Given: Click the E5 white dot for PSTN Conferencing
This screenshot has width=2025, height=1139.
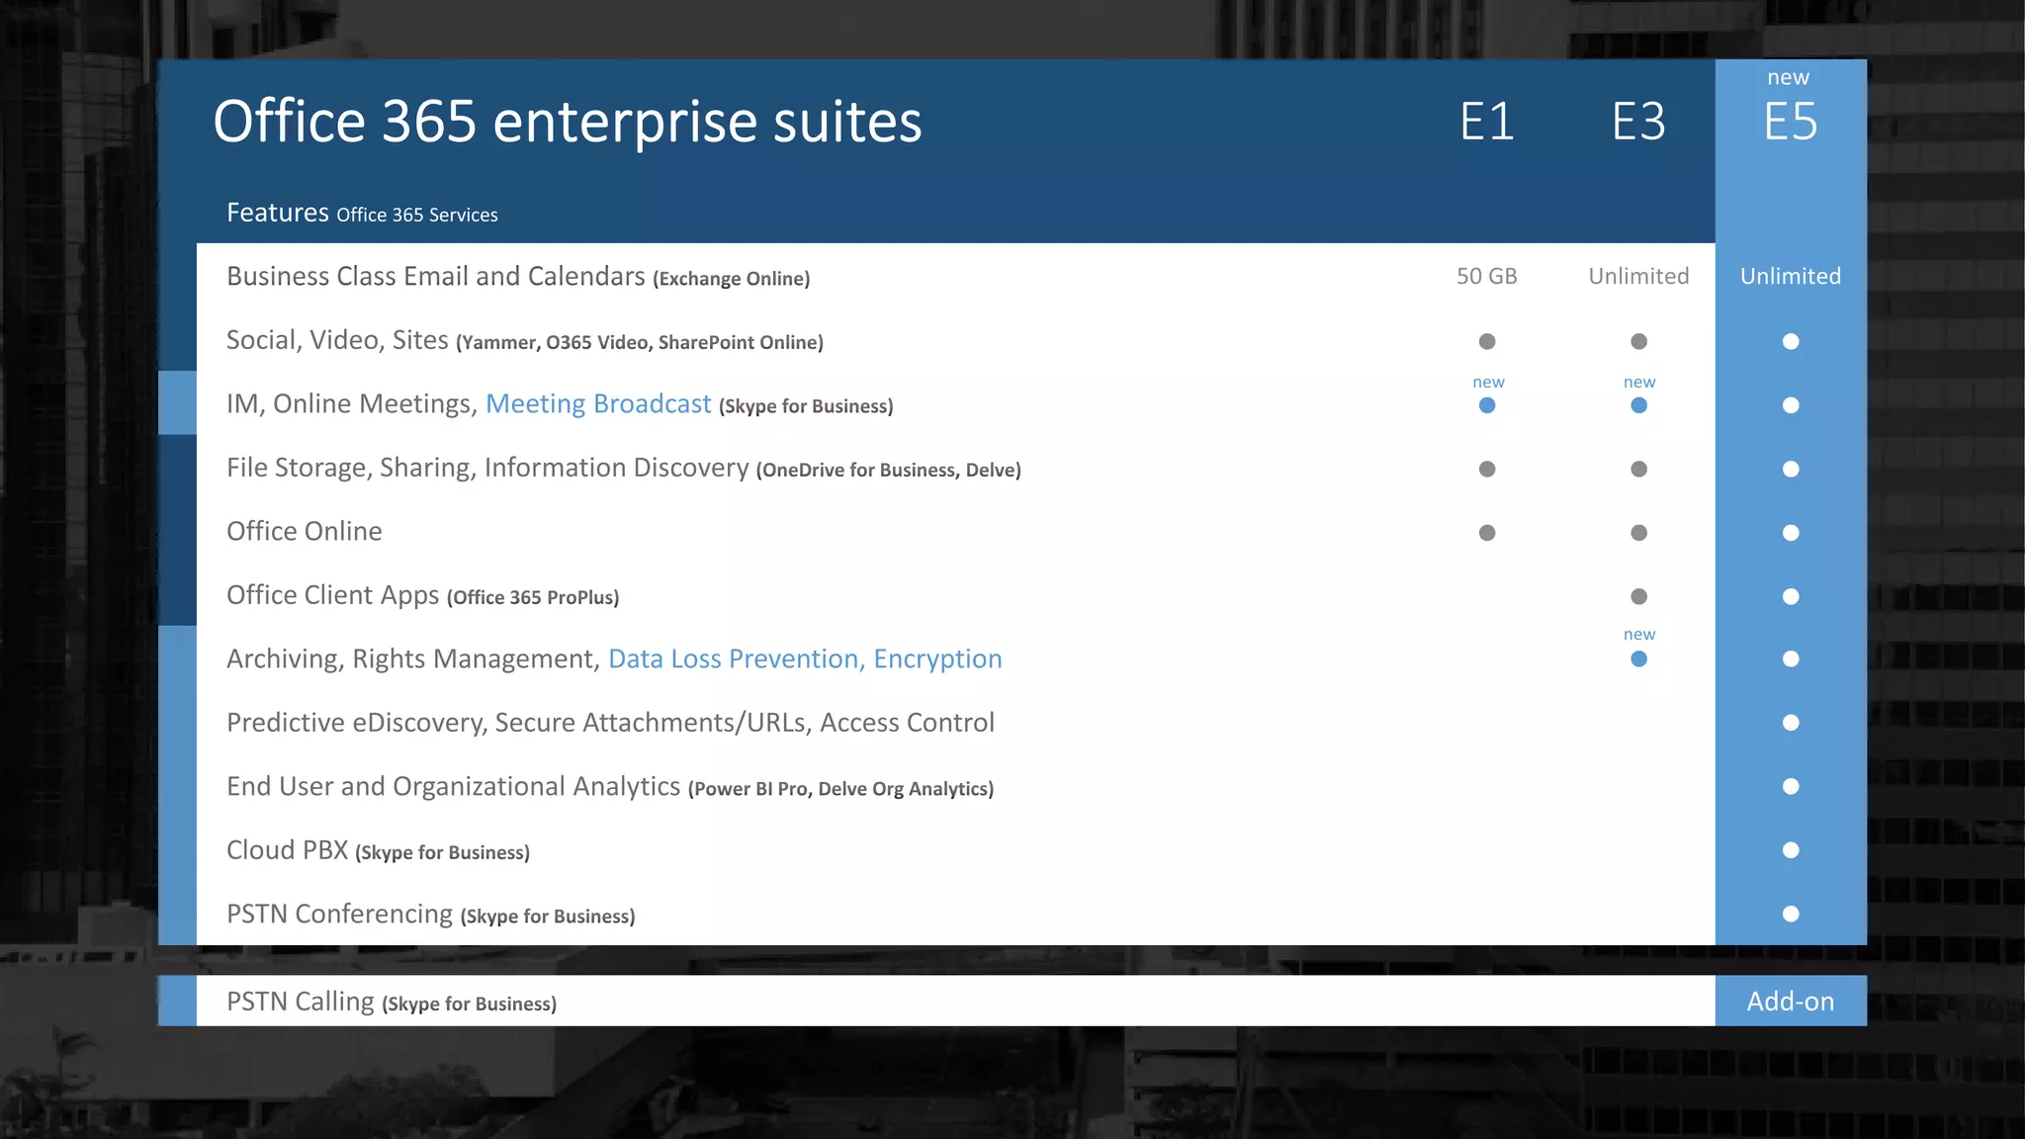Looking at the screenshot, I should 1790,914.
